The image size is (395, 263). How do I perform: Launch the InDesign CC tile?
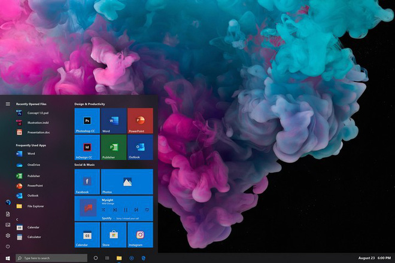click(87, 147)
